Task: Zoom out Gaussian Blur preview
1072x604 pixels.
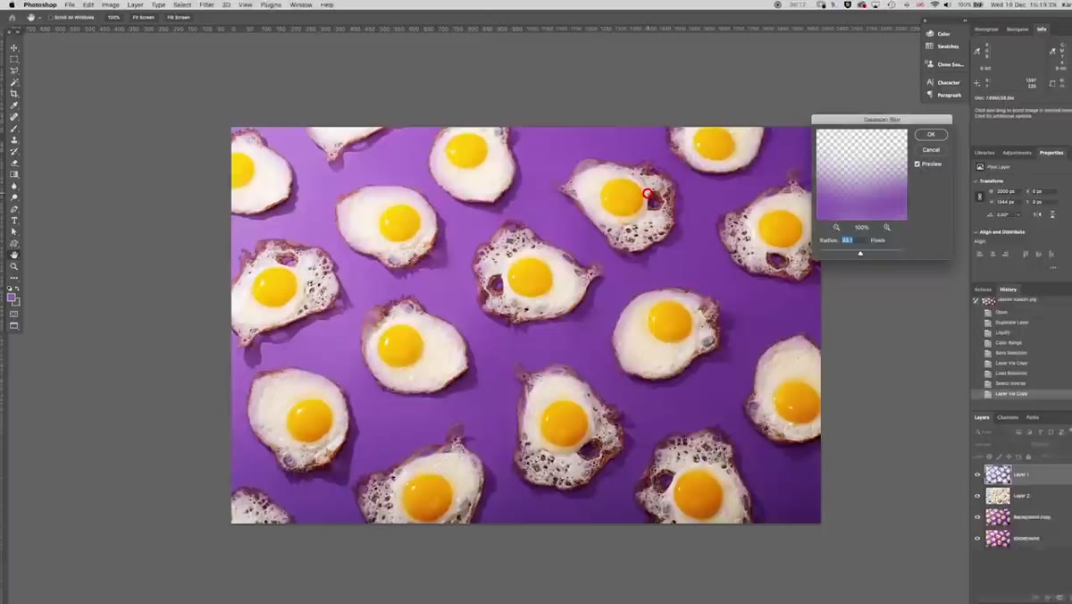Action: (836, 228)
